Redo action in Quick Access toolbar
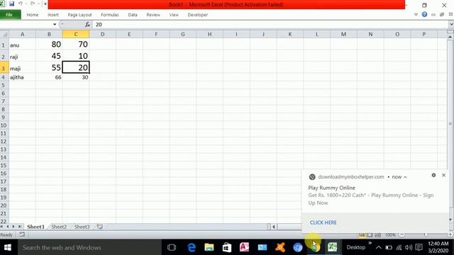This screenshot has height=255, width=454. point(33,4)
